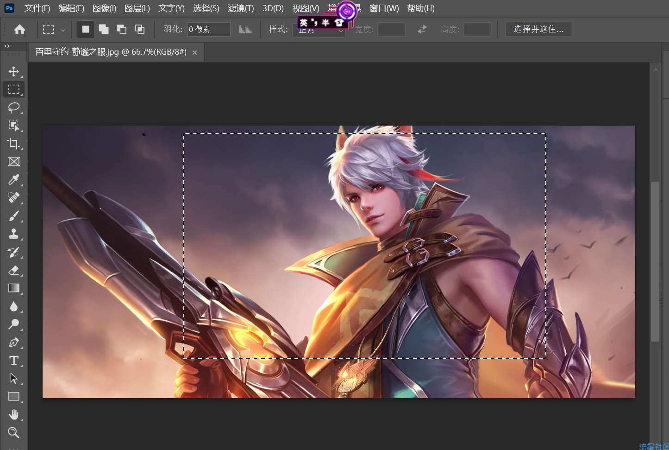Open the 3D(D) menu
This screenshot has width=669, height=450.
273,8
